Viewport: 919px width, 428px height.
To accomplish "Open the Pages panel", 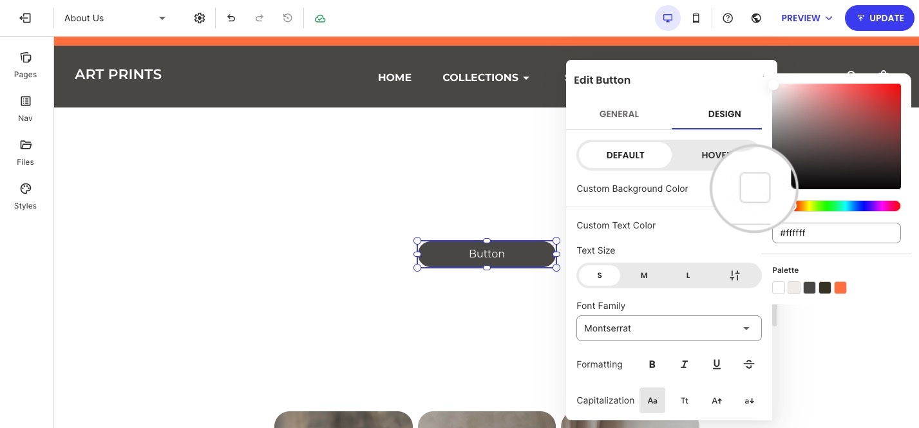I will click(x=25, y=64).
